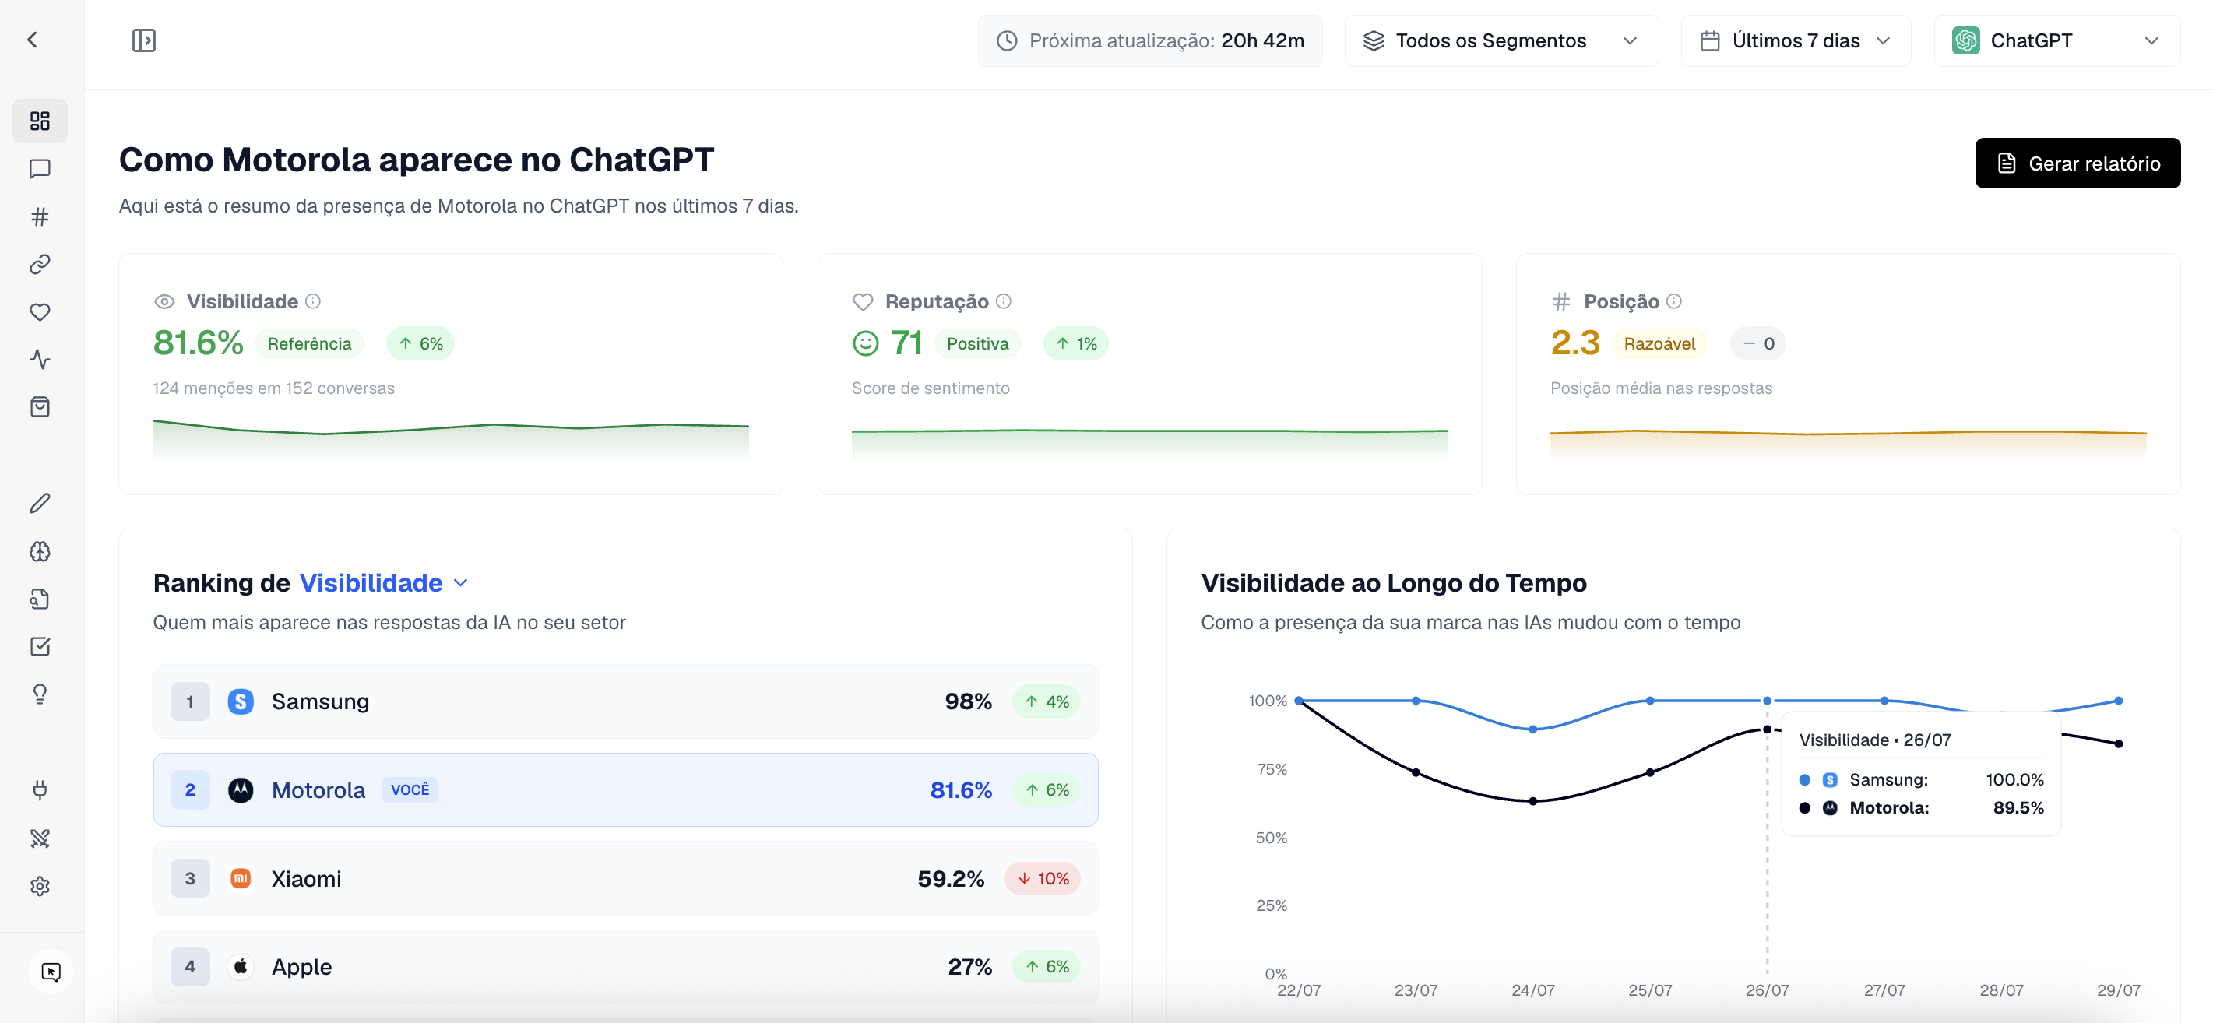The height and width of the screenshot is (1023, 2213).
Task: Click '124 menções em 152 conversas' text
Action: (274, 388)
